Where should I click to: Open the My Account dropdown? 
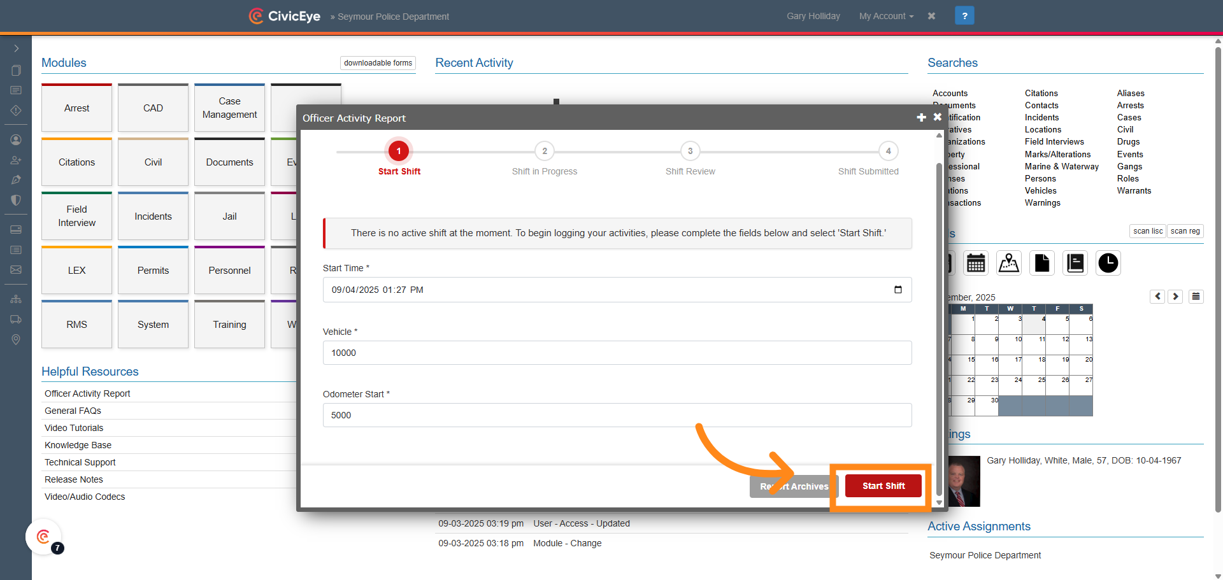886,16
